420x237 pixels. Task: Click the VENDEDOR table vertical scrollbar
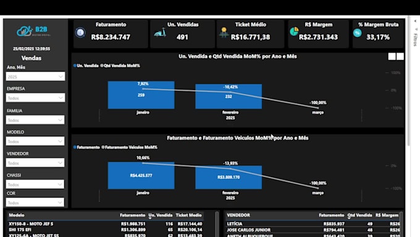coord(401,225)
